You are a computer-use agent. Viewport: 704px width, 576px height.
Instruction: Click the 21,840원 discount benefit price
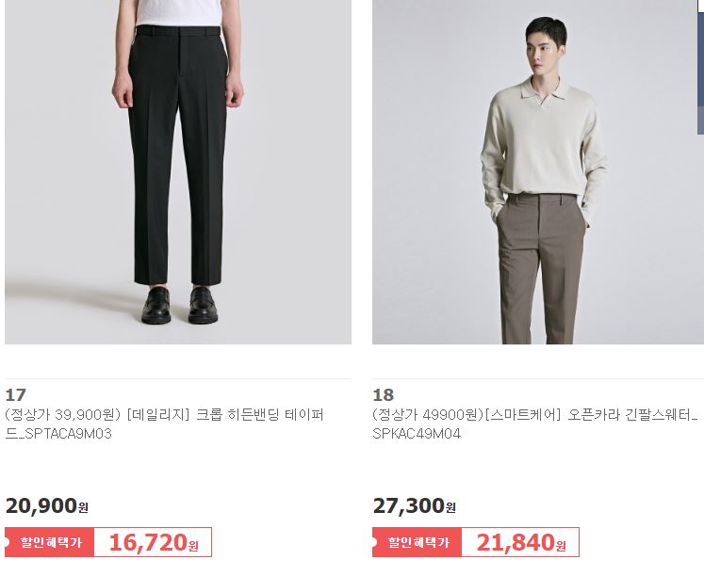click(x=521, y=542)
